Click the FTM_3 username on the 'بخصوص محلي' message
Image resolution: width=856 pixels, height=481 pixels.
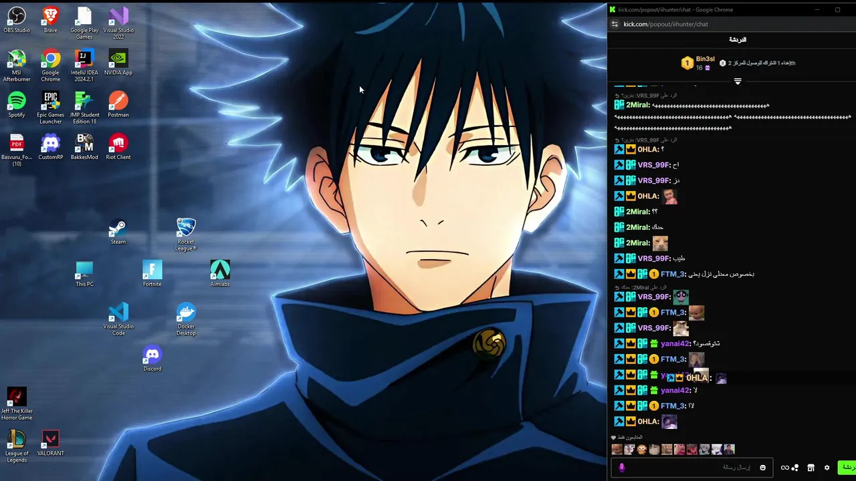(x=673, y=274)
